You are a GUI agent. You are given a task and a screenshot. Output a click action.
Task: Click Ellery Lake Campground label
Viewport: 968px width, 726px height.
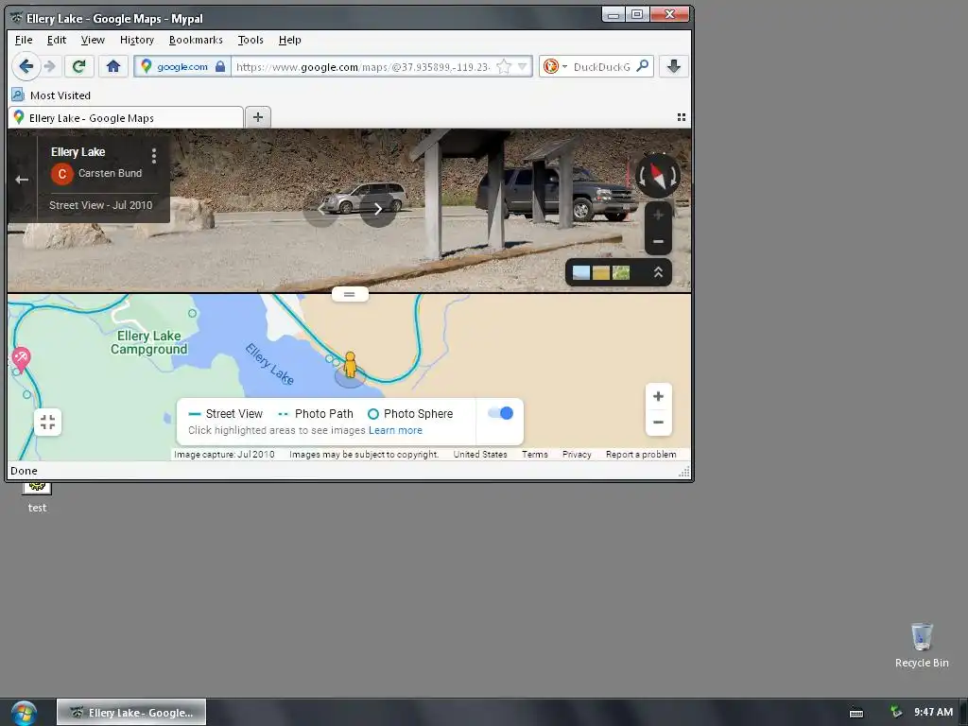pos(148,342)
